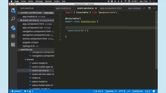
Task: Change indentation via Espaces : 2
Action: tap(111, 91)
